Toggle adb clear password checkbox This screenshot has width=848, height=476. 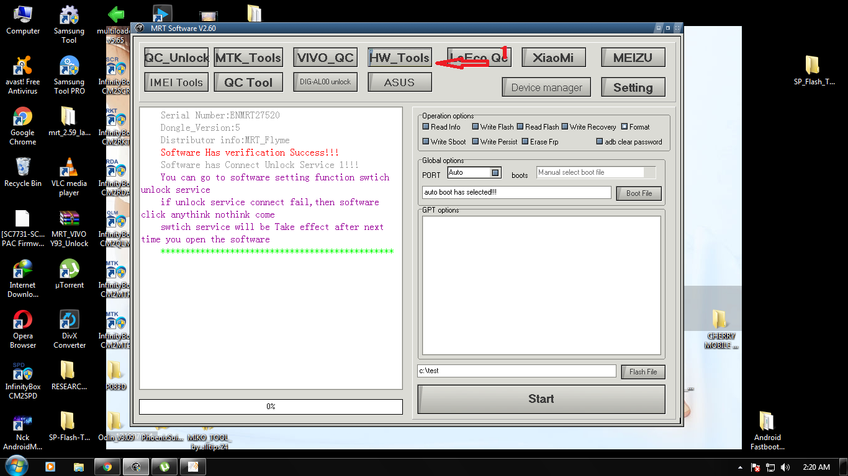pos(600,141)
